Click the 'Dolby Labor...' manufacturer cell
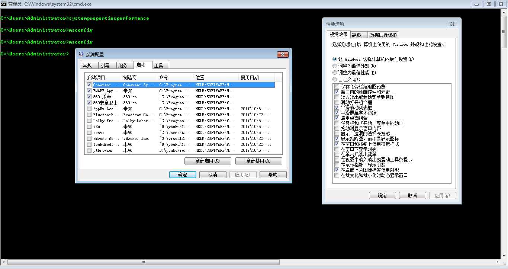The image size is (508, 269). pyautogui.click(x=138, y=121)
